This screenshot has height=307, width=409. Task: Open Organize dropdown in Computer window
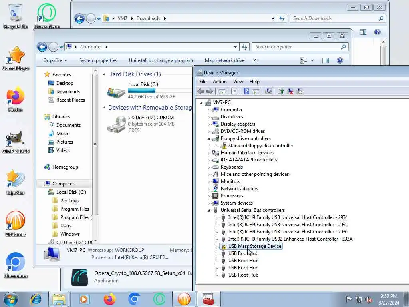coord(55,60)
